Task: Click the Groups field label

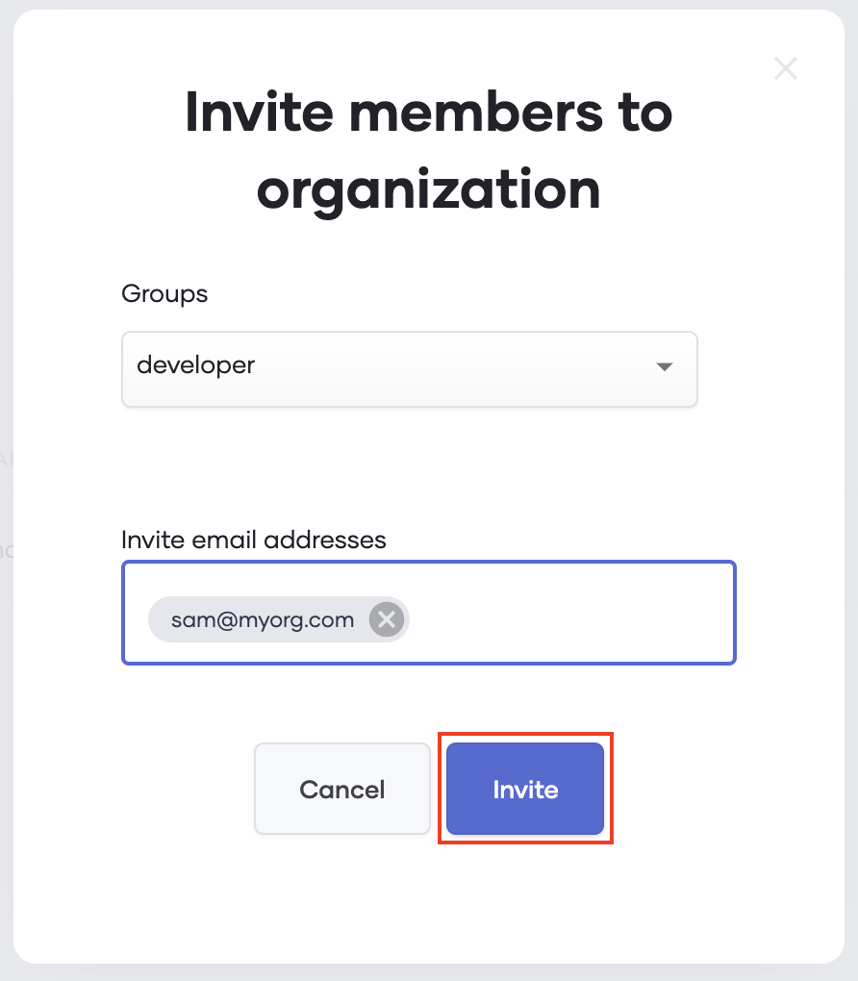Action: (164, 294)
